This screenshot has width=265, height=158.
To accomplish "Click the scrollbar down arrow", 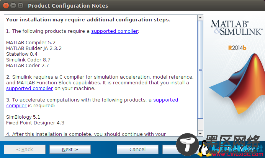I will coord(200,133).
